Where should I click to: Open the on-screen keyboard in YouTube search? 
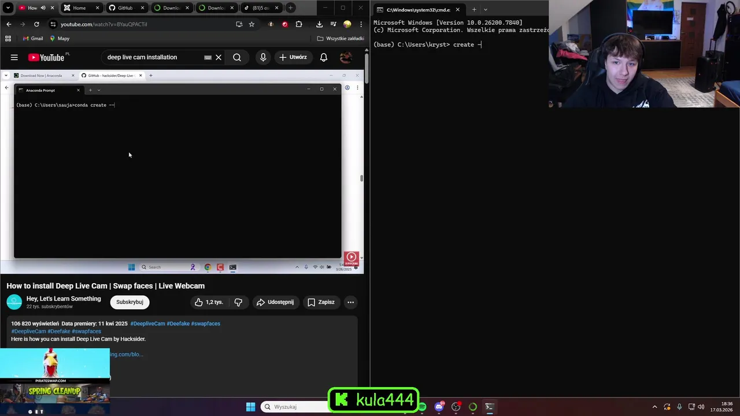pos(208,57)
